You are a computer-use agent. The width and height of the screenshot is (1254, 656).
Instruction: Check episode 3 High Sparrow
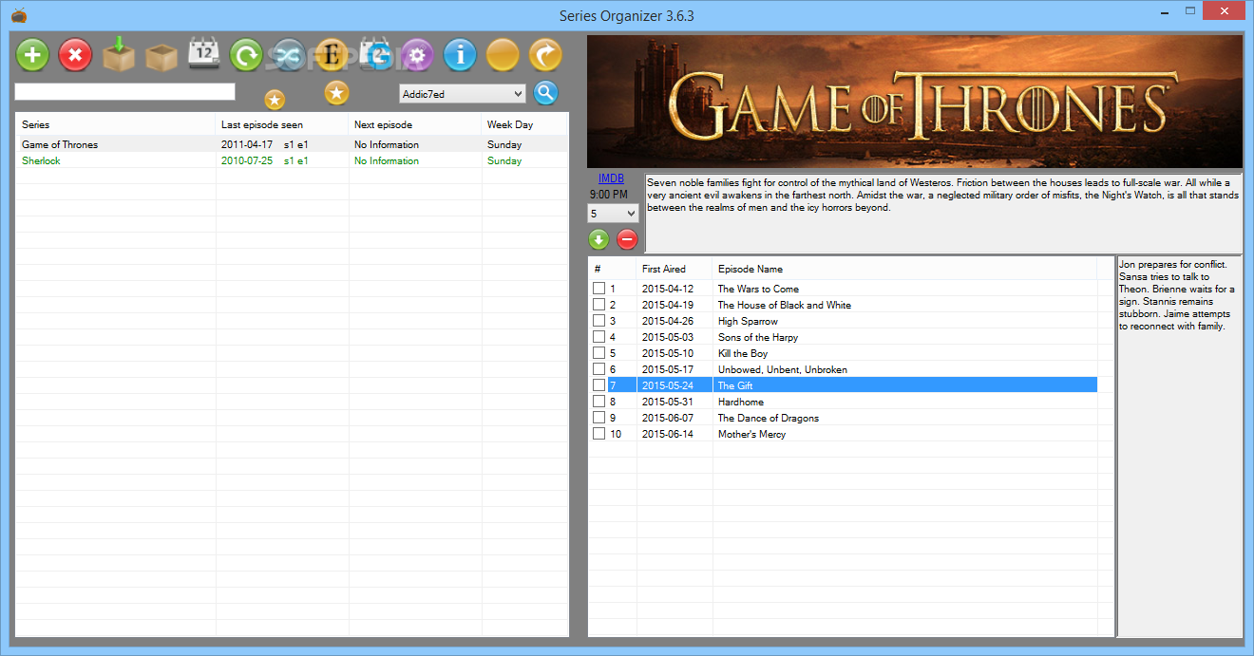point(598,321)
